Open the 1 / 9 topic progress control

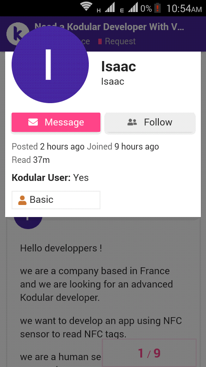coord(149,353)
